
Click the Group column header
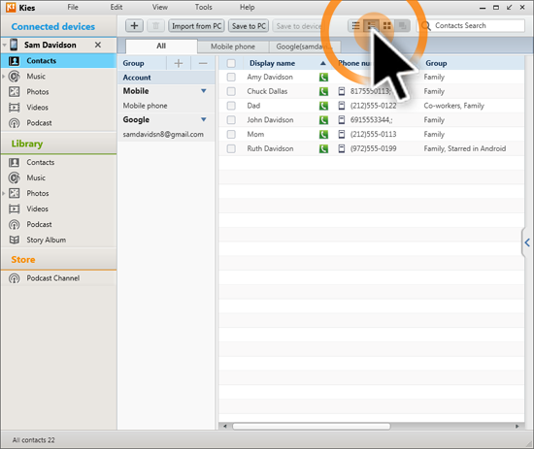(x=436, y=63)
